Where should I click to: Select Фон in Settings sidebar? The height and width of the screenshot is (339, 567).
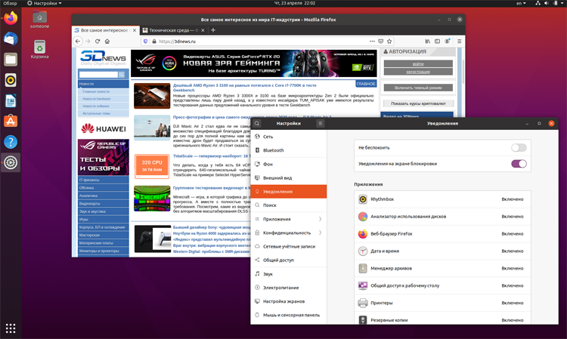click(x=289, y=164)
